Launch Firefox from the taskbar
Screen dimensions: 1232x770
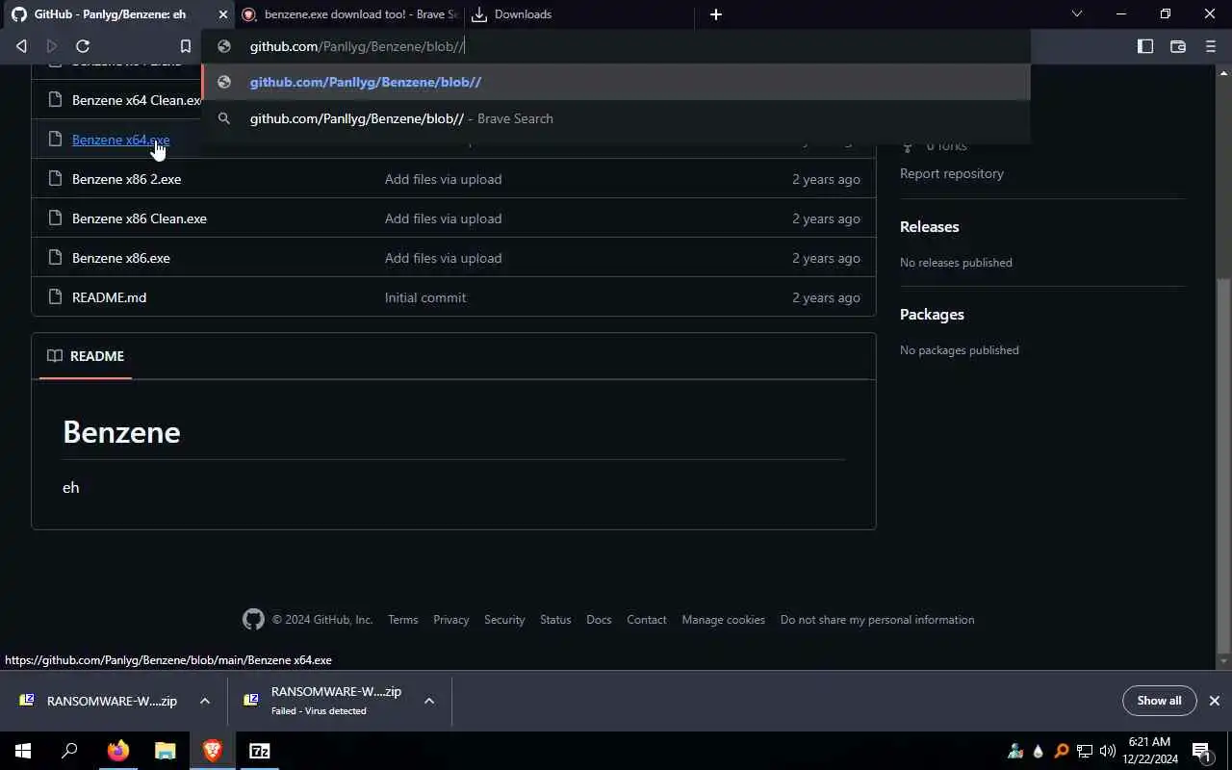[117, 751]
